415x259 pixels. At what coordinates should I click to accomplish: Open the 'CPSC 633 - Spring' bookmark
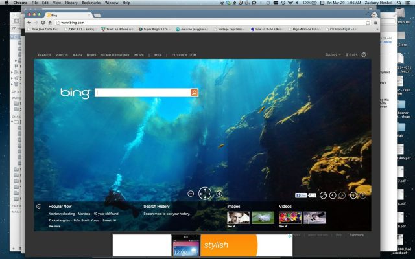pyautogui.click(x=79, y=29)
